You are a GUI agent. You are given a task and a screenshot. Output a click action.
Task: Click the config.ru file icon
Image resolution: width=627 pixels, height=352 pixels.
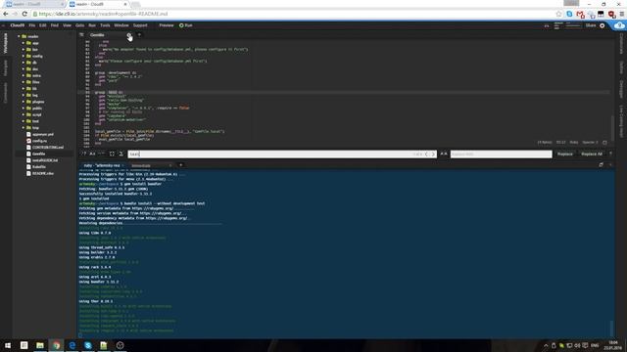coord(28,141)
